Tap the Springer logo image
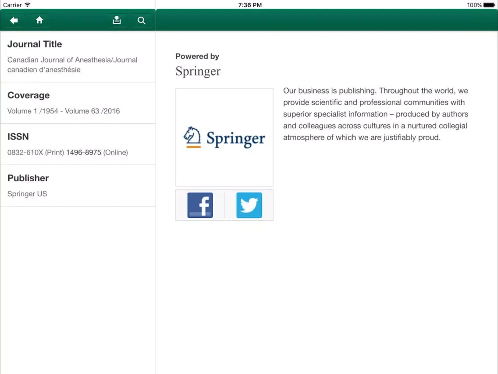 point(224,137)
